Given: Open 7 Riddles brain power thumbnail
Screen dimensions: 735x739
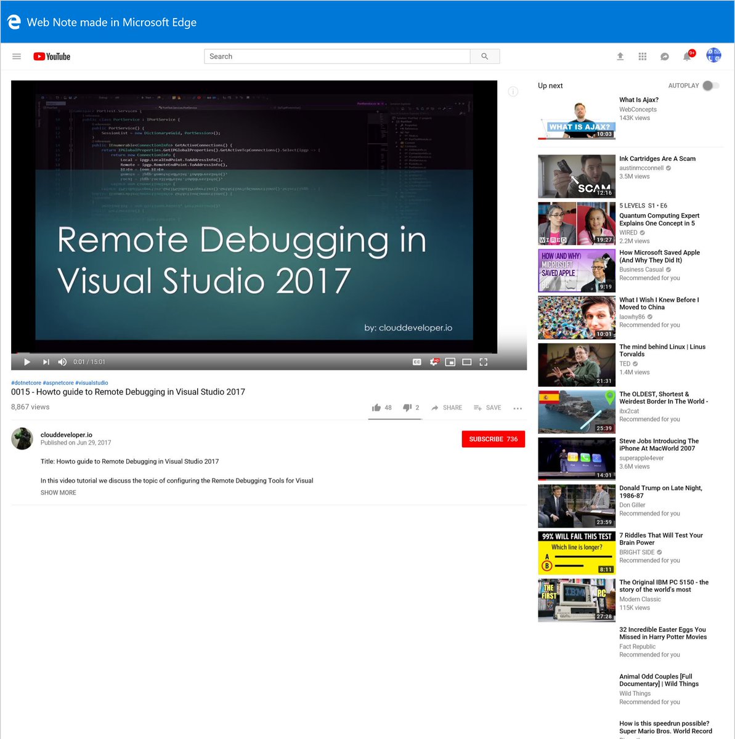Looking at the screenshot, I should click(577, 553).
